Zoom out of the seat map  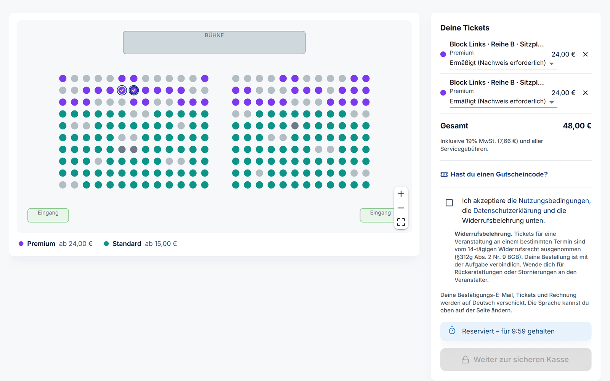[x=401, y=208]
